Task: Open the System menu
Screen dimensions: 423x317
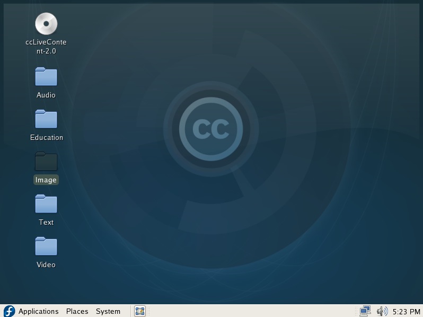Action: coord(108,311)
